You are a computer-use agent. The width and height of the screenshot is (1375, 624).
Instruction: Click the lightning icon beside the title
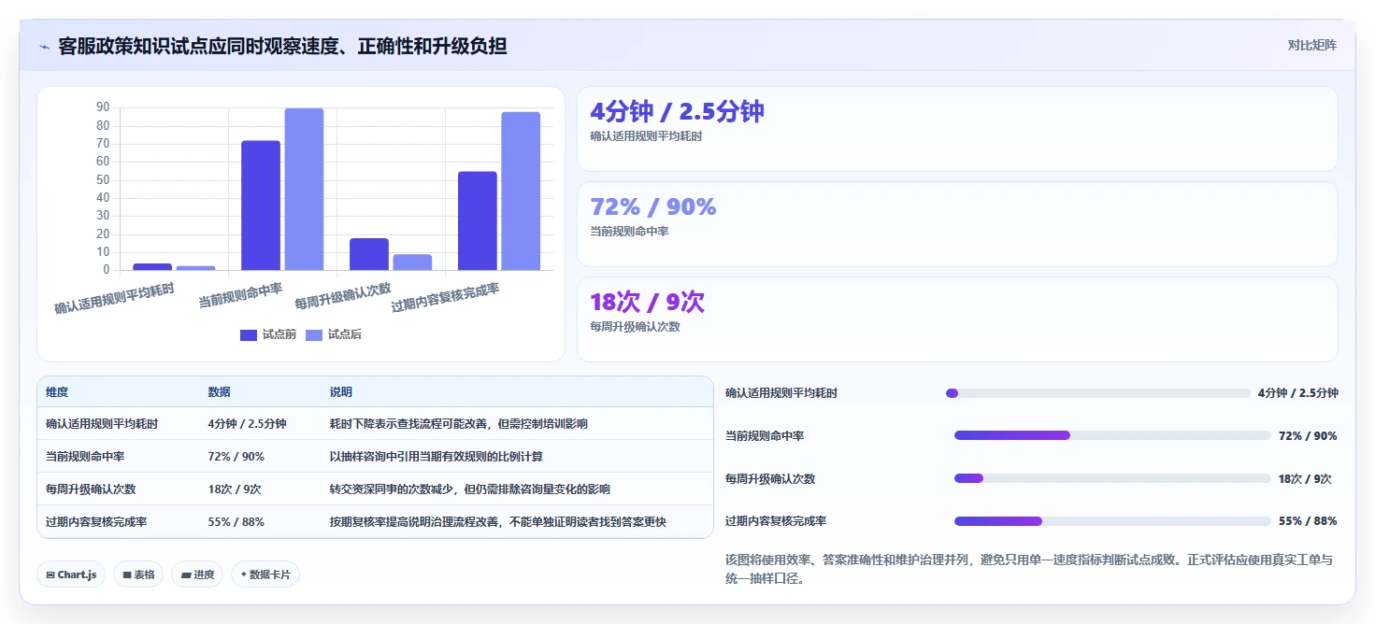pyautogui.click(x=44, y=46)
